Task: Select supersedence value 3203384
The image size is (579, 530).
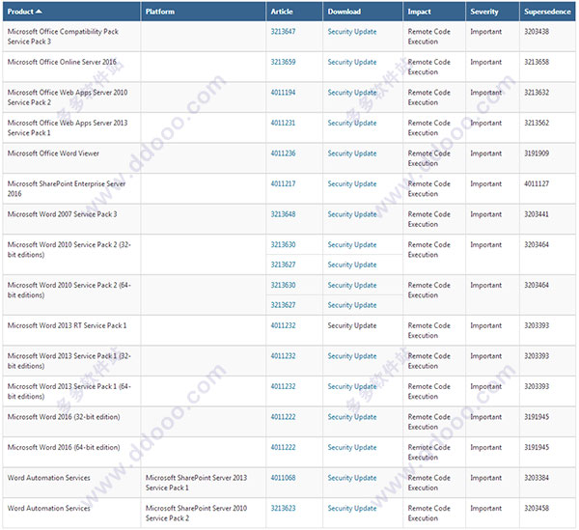Action: point(537,478)
